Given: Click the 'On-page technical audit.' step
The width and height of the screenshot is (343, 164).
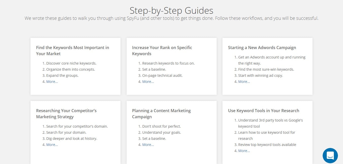Looking at the screenshot, I should click(162, 76).
